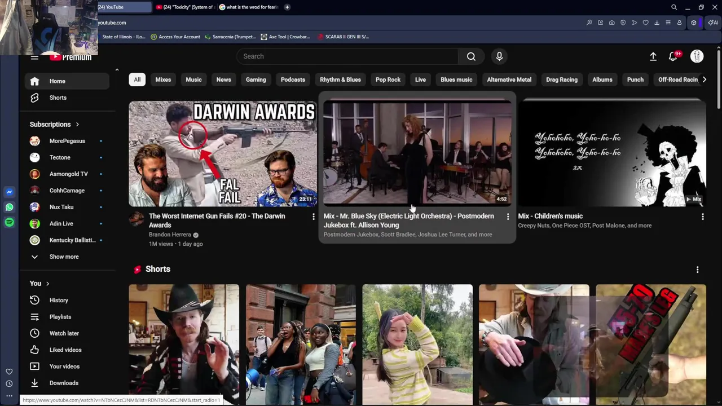Click the extensions cube icon
722x406 pixels.
pos(694,23)
